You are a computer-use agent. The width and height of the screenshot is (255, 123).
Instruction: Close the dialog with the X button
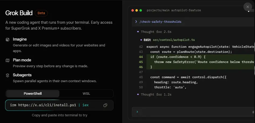point(247,7)
